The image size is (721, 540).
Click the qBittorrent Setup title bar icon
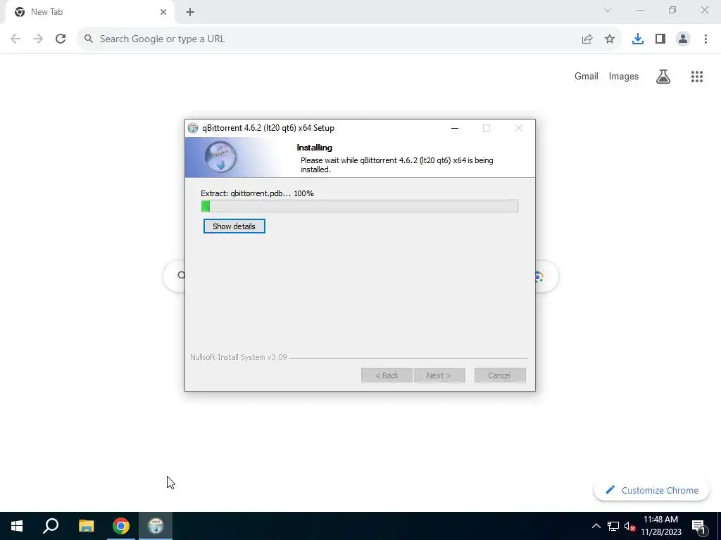click(193, 128)
